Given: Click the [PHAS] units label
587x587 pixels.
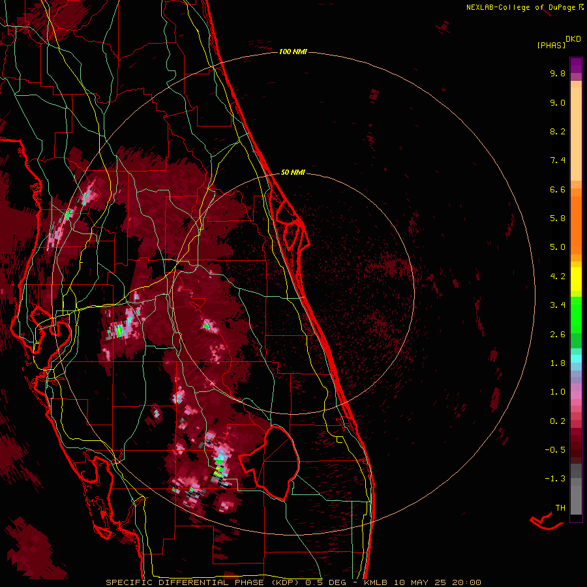Looking at the screenshot, I should click(551, 45).
